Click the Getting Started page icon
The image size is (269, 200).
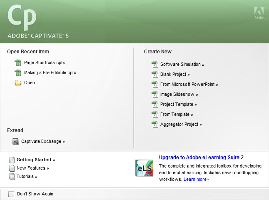[x=12, y=160]
